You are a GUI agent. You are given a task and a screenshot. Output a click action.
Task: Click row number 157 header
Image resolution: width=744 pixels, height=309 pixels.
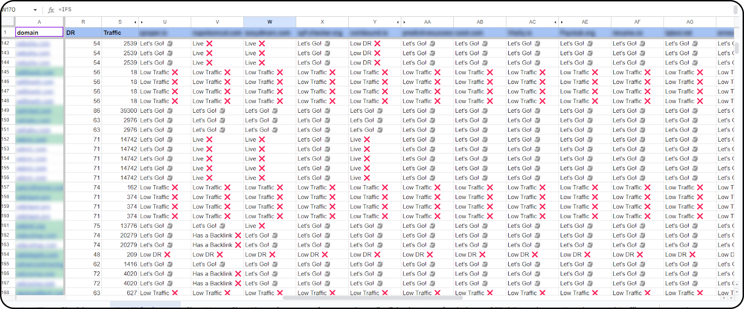(6, 187)
